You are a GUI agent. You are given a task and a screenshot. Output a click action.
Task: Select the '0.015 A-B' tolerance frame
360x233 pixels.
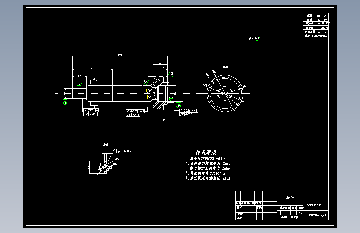(x=135, y=112)
